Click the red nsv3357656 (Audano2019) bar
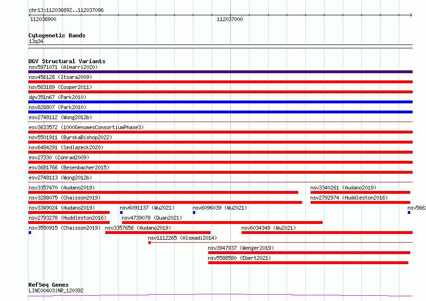 [158, 233]
